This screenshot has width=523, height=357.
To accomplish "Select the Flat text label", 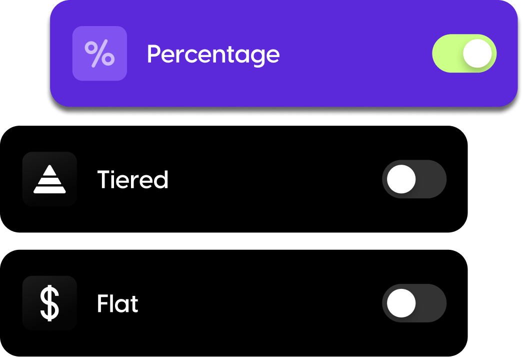I will pos(117,303).
